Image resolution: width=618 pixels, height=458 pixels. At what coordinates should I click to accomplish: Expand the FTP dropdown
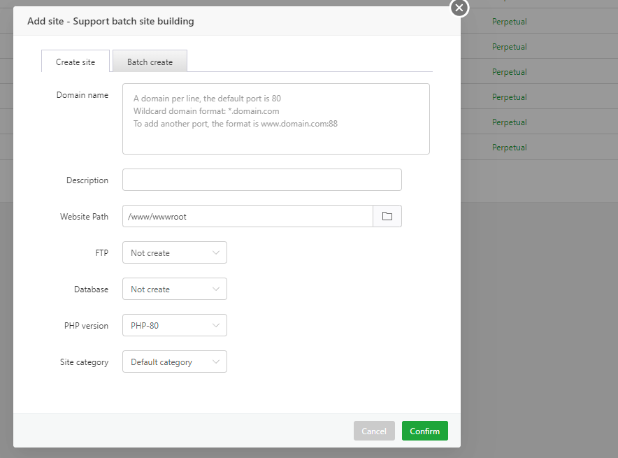point(174,253)
